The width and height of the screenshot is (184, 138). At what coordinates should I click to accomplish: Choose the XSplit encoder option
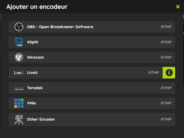click(x=92, y=42)
